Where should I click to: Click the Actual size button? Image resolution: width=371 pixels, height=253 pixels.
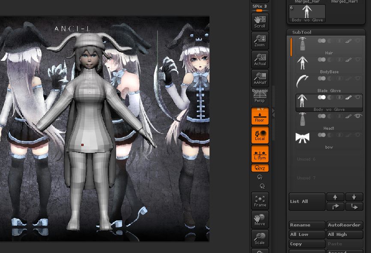coord(260,60)
